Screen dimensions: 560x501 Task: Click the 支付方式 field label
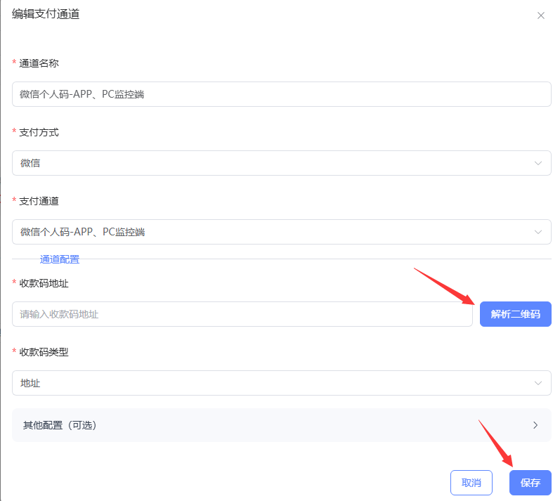coord(39,133)
